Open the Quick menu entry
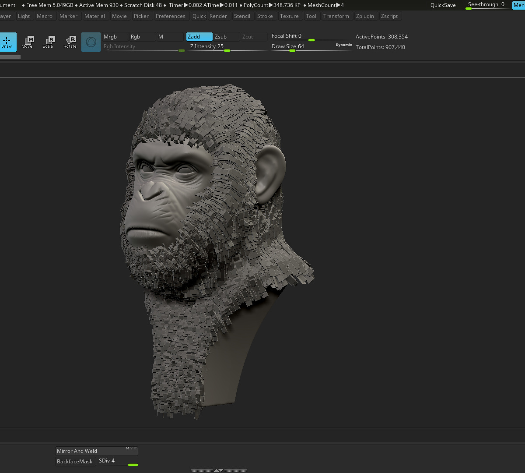Image resolution: width=525 pixels, height=473 pixels. (x=199, y=16)
